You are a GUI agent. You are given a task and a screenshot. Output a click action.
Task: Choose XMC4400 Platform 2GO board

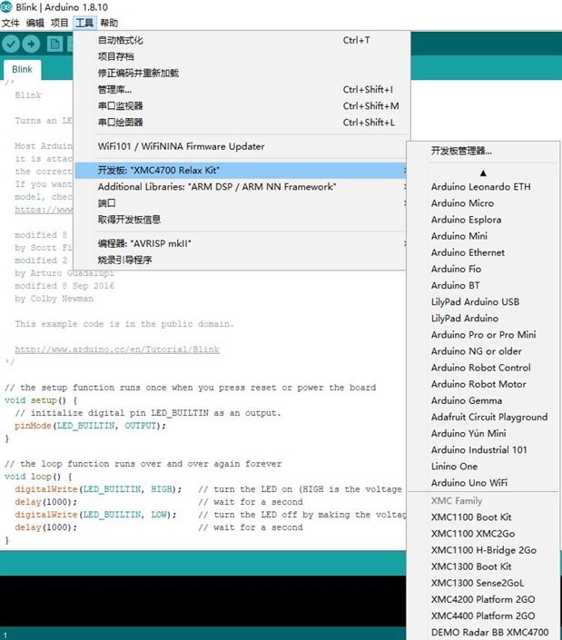[x=484, y=615]
